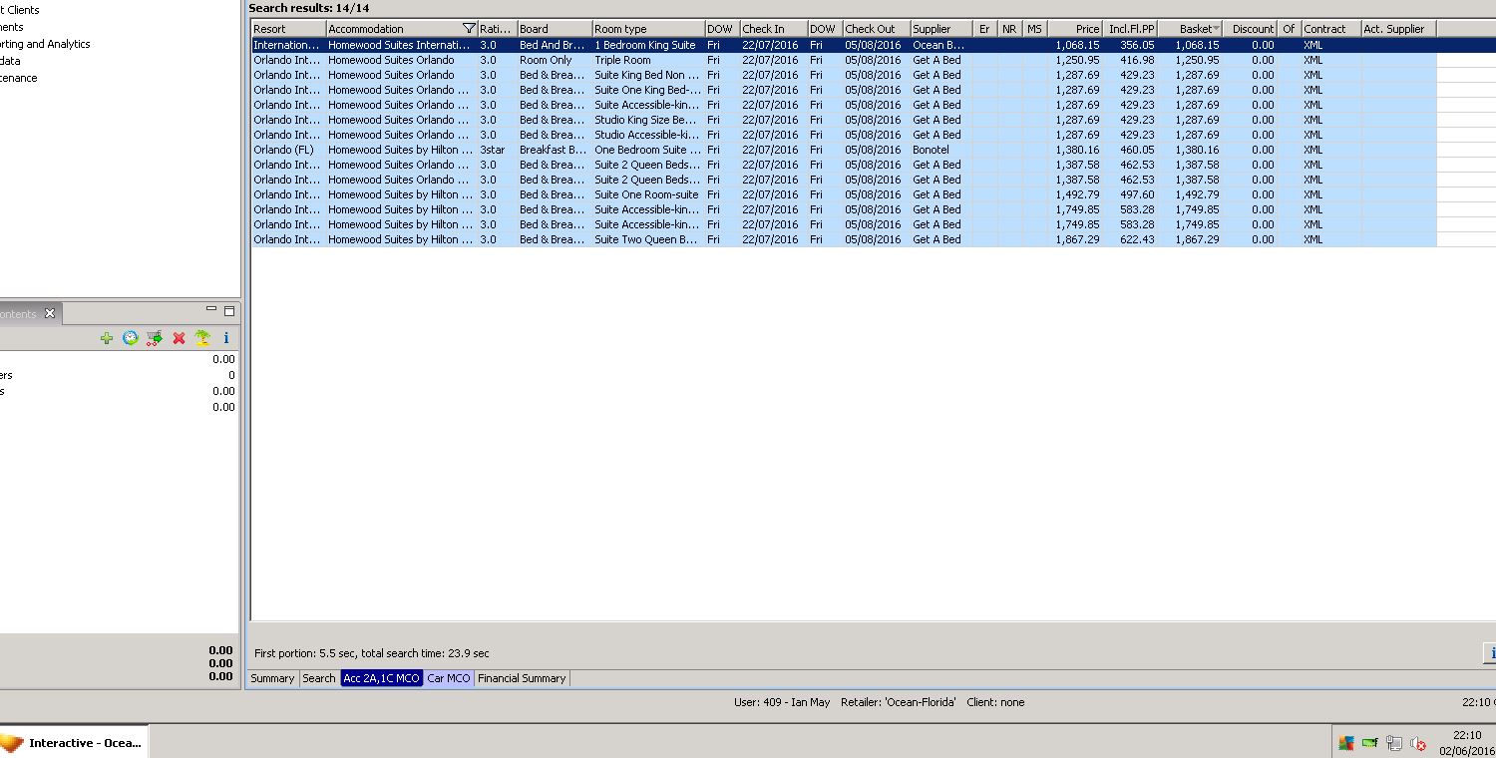Click the User: 409 - Ian May status

(x=782, y=702)
